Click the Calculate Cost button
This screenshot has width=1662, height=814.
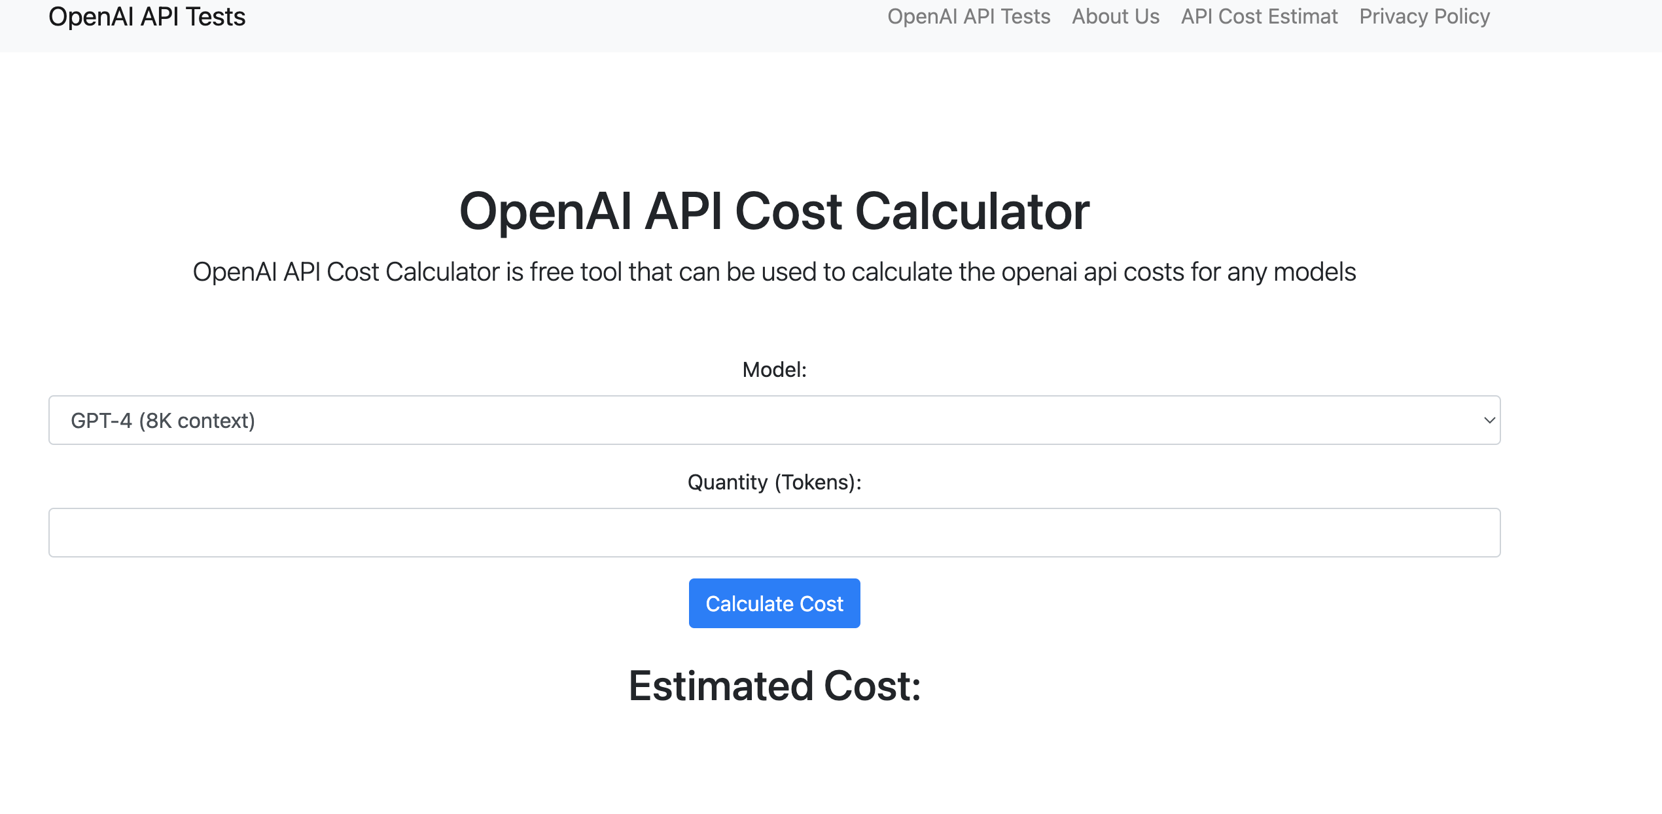tap(774, 603)
